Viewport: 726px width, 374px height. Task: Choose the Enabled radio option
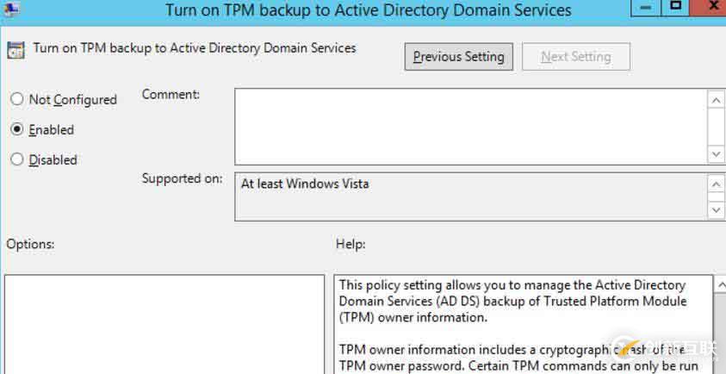(17, 130)
